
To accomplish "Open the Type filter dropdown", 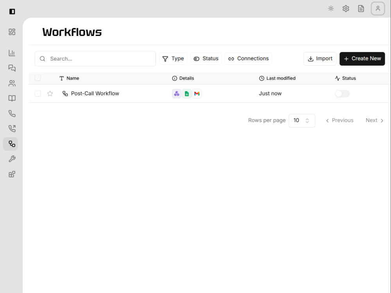I will 173,59.
